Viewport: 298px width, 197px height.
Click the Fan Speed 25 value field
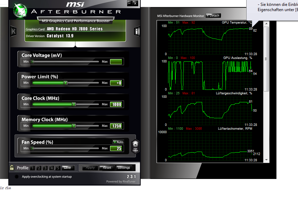tap(116, 148)
